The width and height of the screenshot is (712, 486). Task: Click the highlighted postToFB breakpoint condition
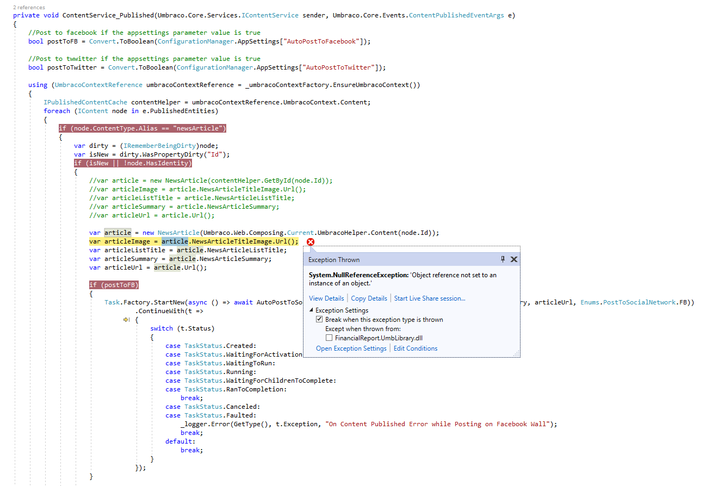(114, 284)
